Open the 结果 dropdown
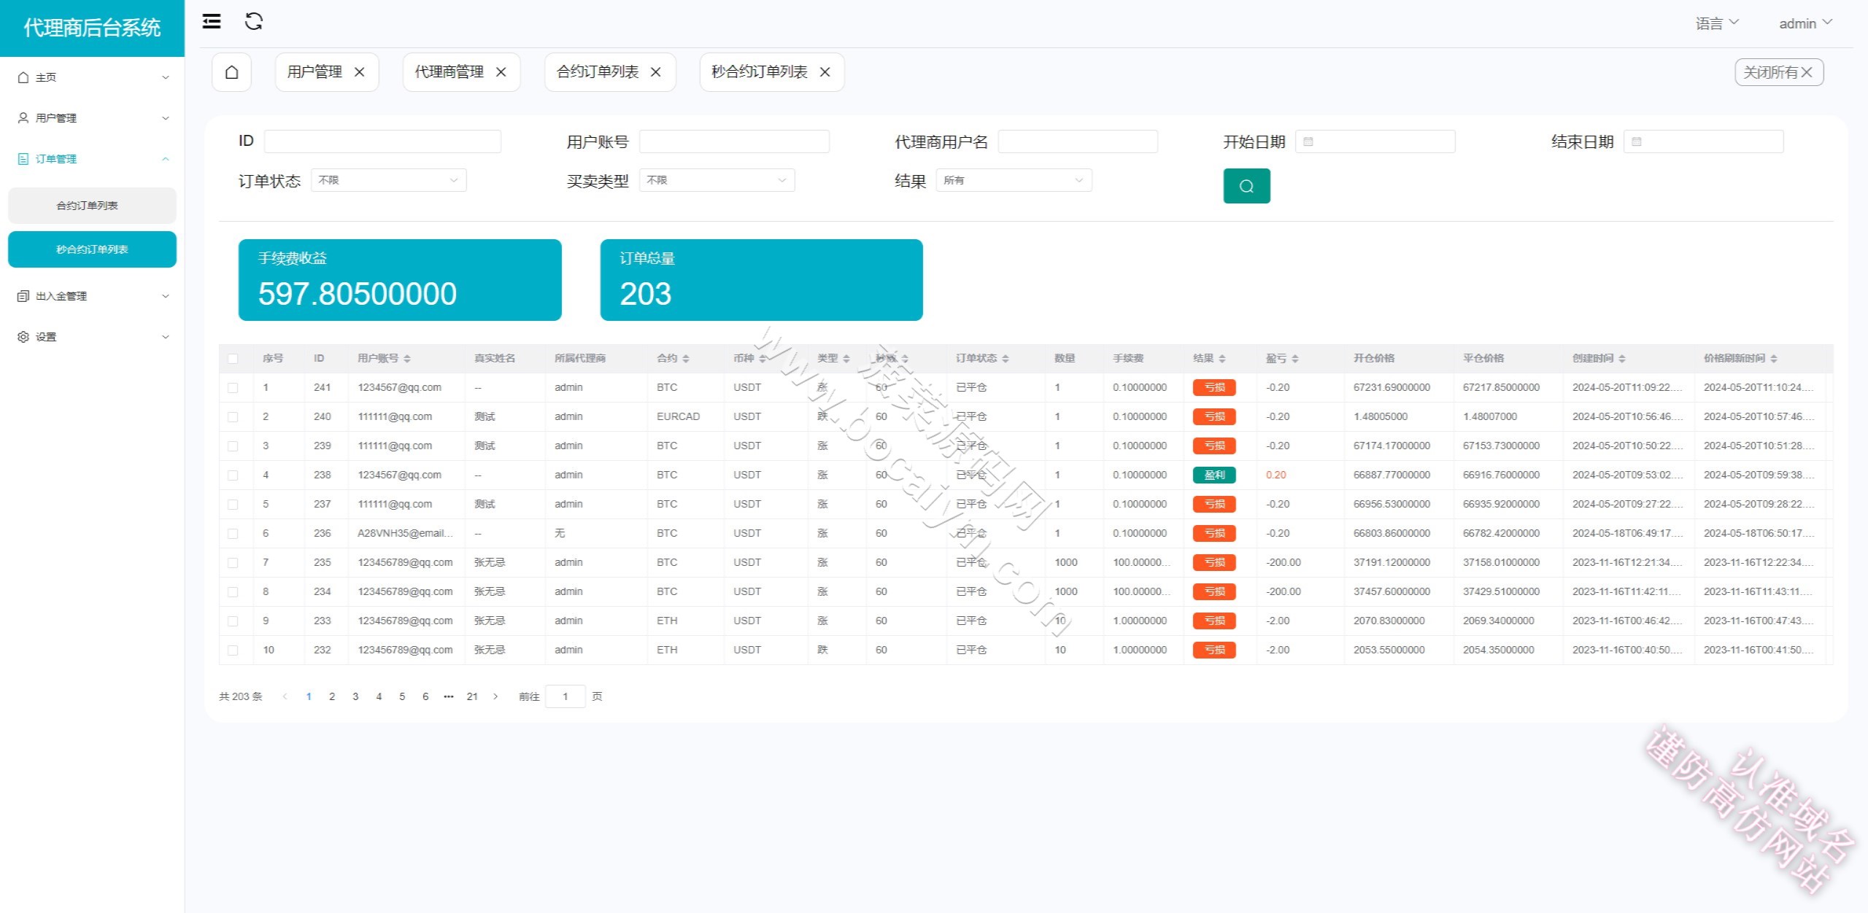Viewport: 1868px width, 913px height. coord(1014,180)
